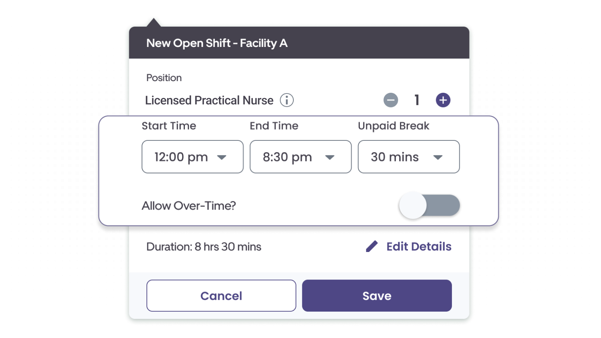The height and width of the screenshot is (338, 601).
Task: Click the shift quantity value showing 1
Action: click(x=417, y=100)
